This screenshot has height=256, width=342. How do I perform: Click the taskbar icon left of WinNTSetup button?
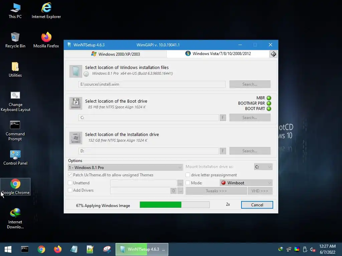pos(107,249)
